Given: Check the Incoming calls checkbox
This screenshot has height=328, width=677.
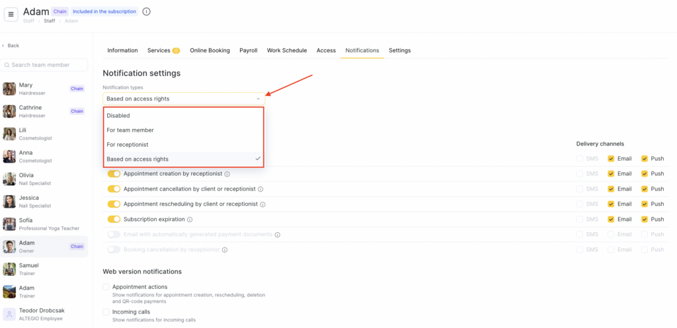Looking at the screenshot, I should pyautogui.click(x=106, y=311).
